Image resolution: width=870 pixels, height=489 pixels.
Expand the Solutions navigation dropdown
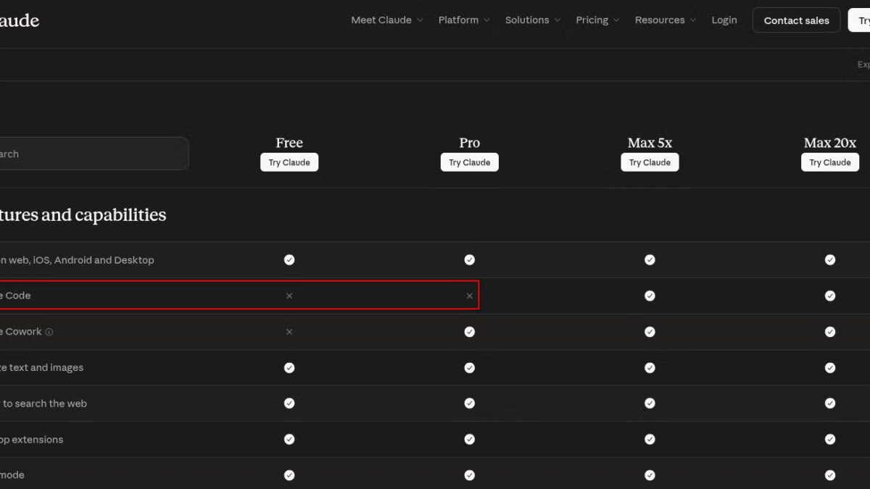pos(532,20)
